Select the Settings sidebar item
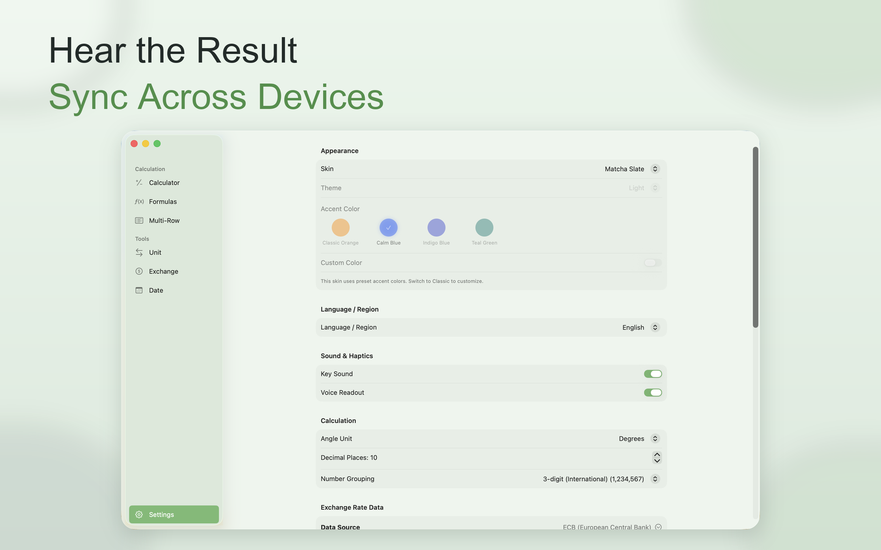This screenshot has height=550, width=881. pyautogui.click(x=174, y=514)
